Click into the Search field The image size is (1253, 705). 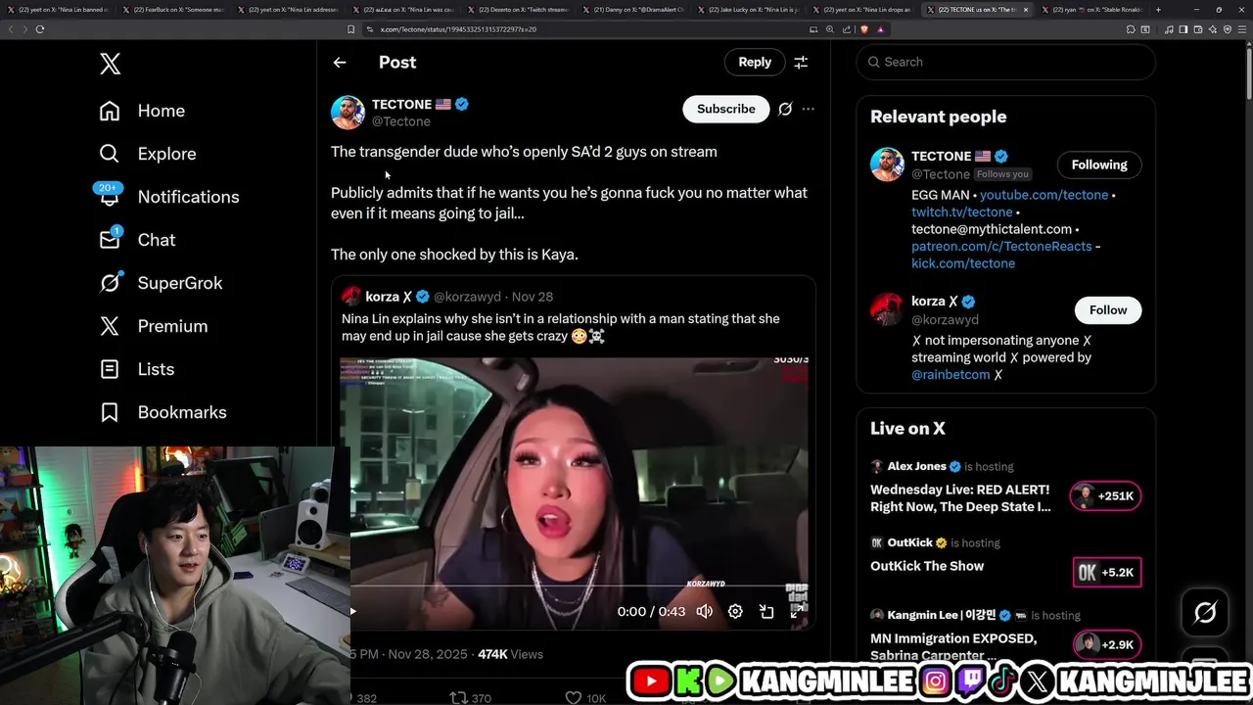click(1006, 62)
